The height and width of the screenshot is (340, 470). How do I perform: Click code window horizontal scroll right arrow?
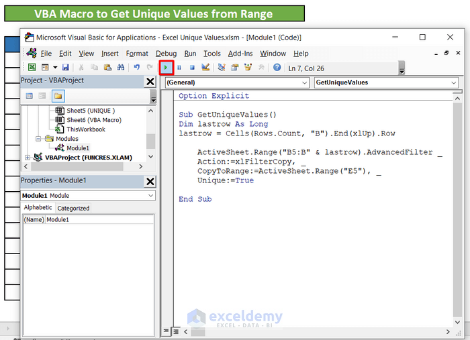click(x=448, y=332)
